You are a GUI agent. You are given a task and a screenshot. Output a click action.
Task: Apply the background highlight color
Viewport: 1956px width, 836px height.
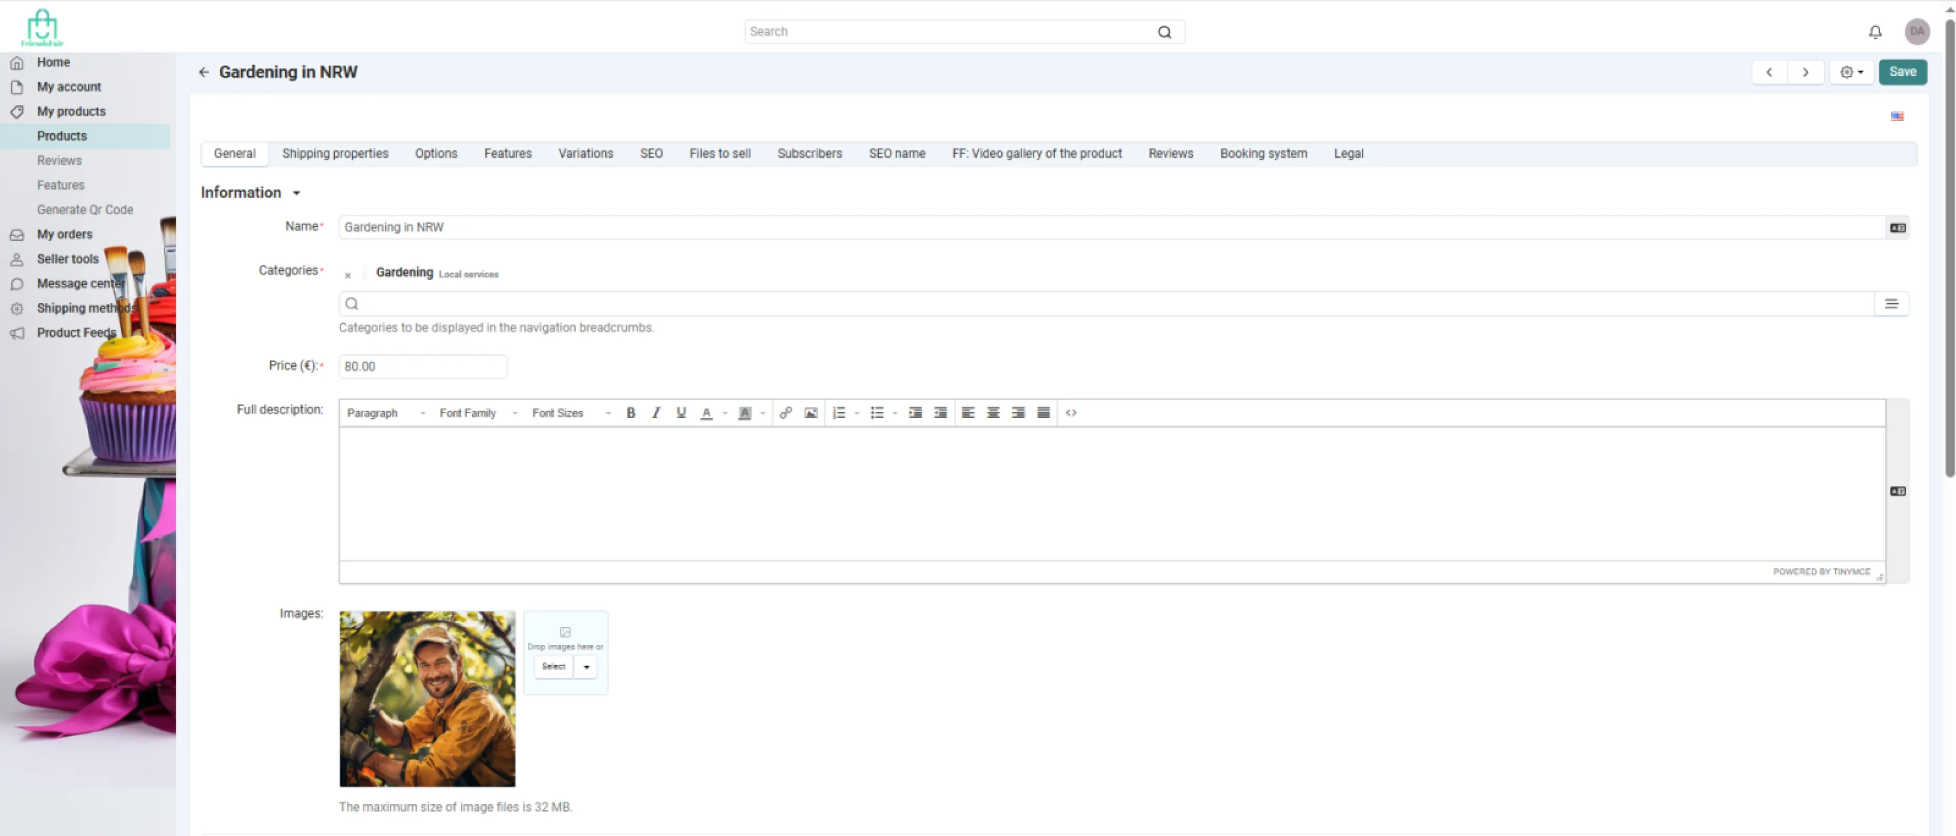click(x=744, y=413)
